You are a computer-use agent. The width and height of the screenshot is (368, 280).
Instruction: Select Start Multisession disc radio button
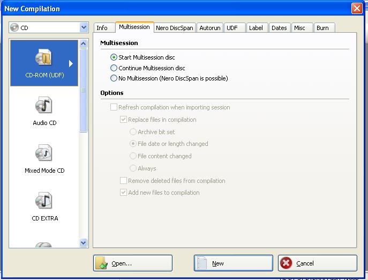tap(114, 57)
